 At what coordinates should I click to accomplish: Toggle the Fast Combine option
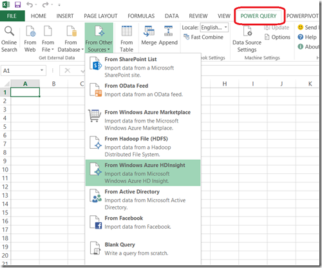204,37
